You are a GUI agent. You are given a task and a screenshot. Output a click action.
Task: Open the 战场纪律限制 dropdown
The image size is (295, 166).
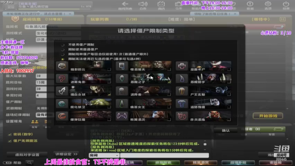(x=44, y=115)
